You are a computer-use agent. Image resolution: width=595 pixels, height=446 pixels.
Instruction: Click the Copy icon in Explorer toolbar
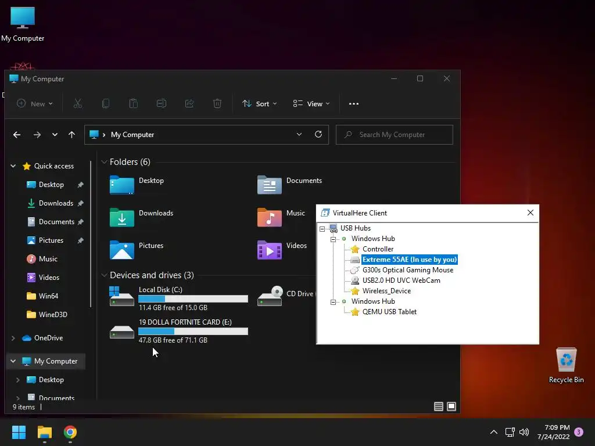click(106, 103)
